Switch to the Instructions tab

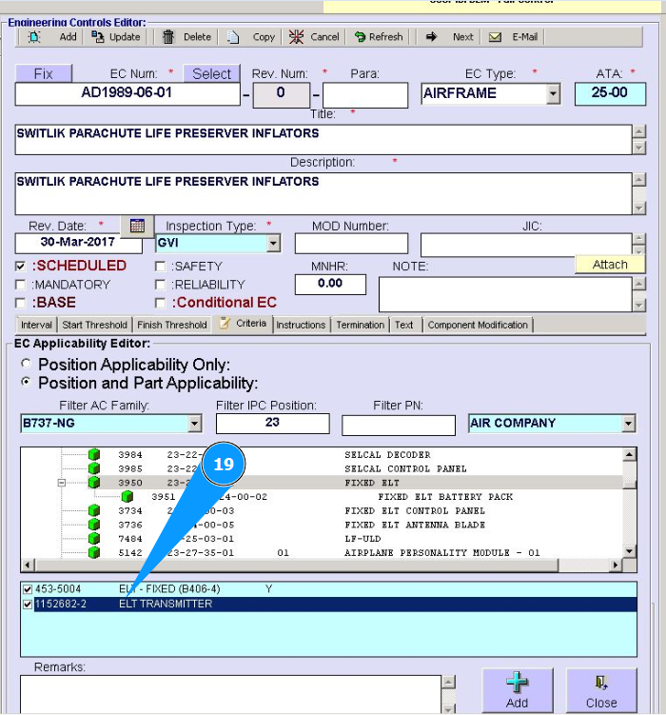(x=301, y=325)
